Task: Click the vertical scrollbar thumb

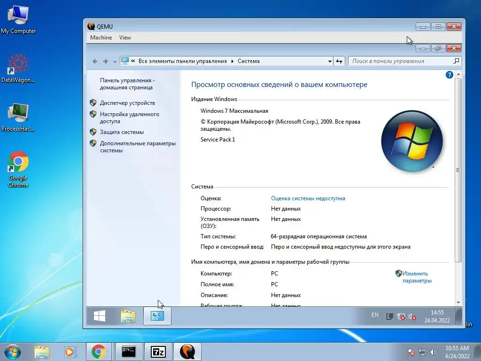Action: coord(458,170)
